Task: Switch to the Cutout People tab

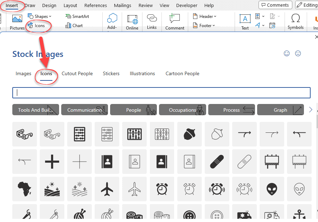Action: (77, 74)
